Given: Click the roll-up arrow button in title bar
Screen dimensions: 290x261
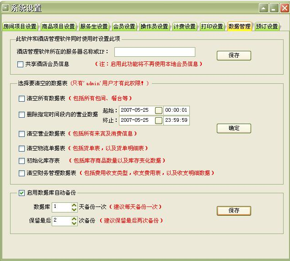Looking at the screenshot, I should (x=263, y=8).
